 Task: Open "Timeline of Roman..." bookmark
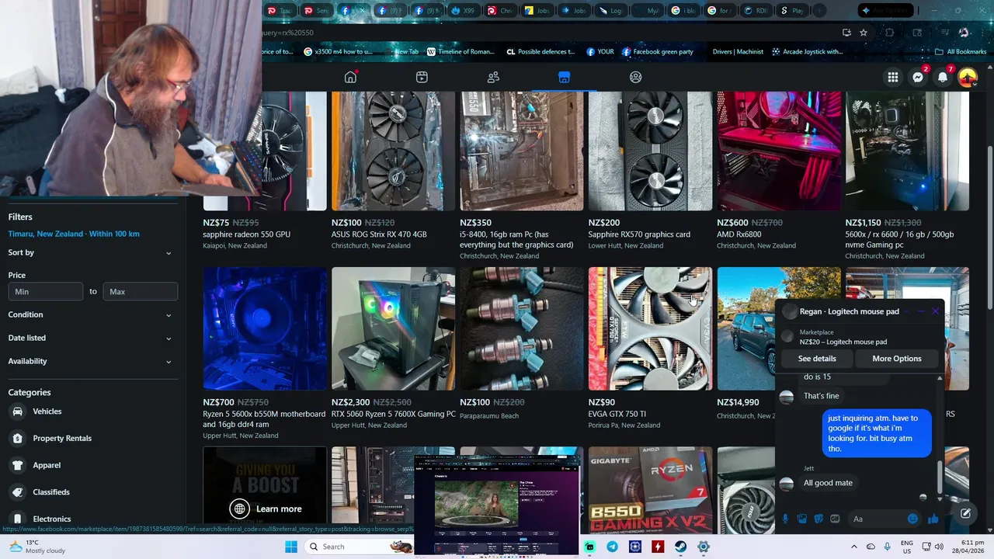(x=460, y=52)
